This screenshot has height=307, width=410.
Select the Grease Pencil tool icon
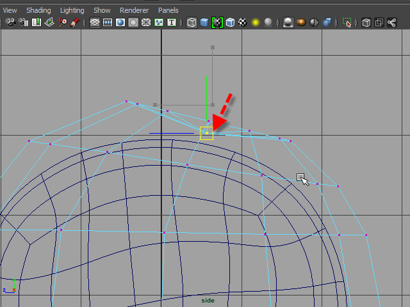[x=75, y=22]
